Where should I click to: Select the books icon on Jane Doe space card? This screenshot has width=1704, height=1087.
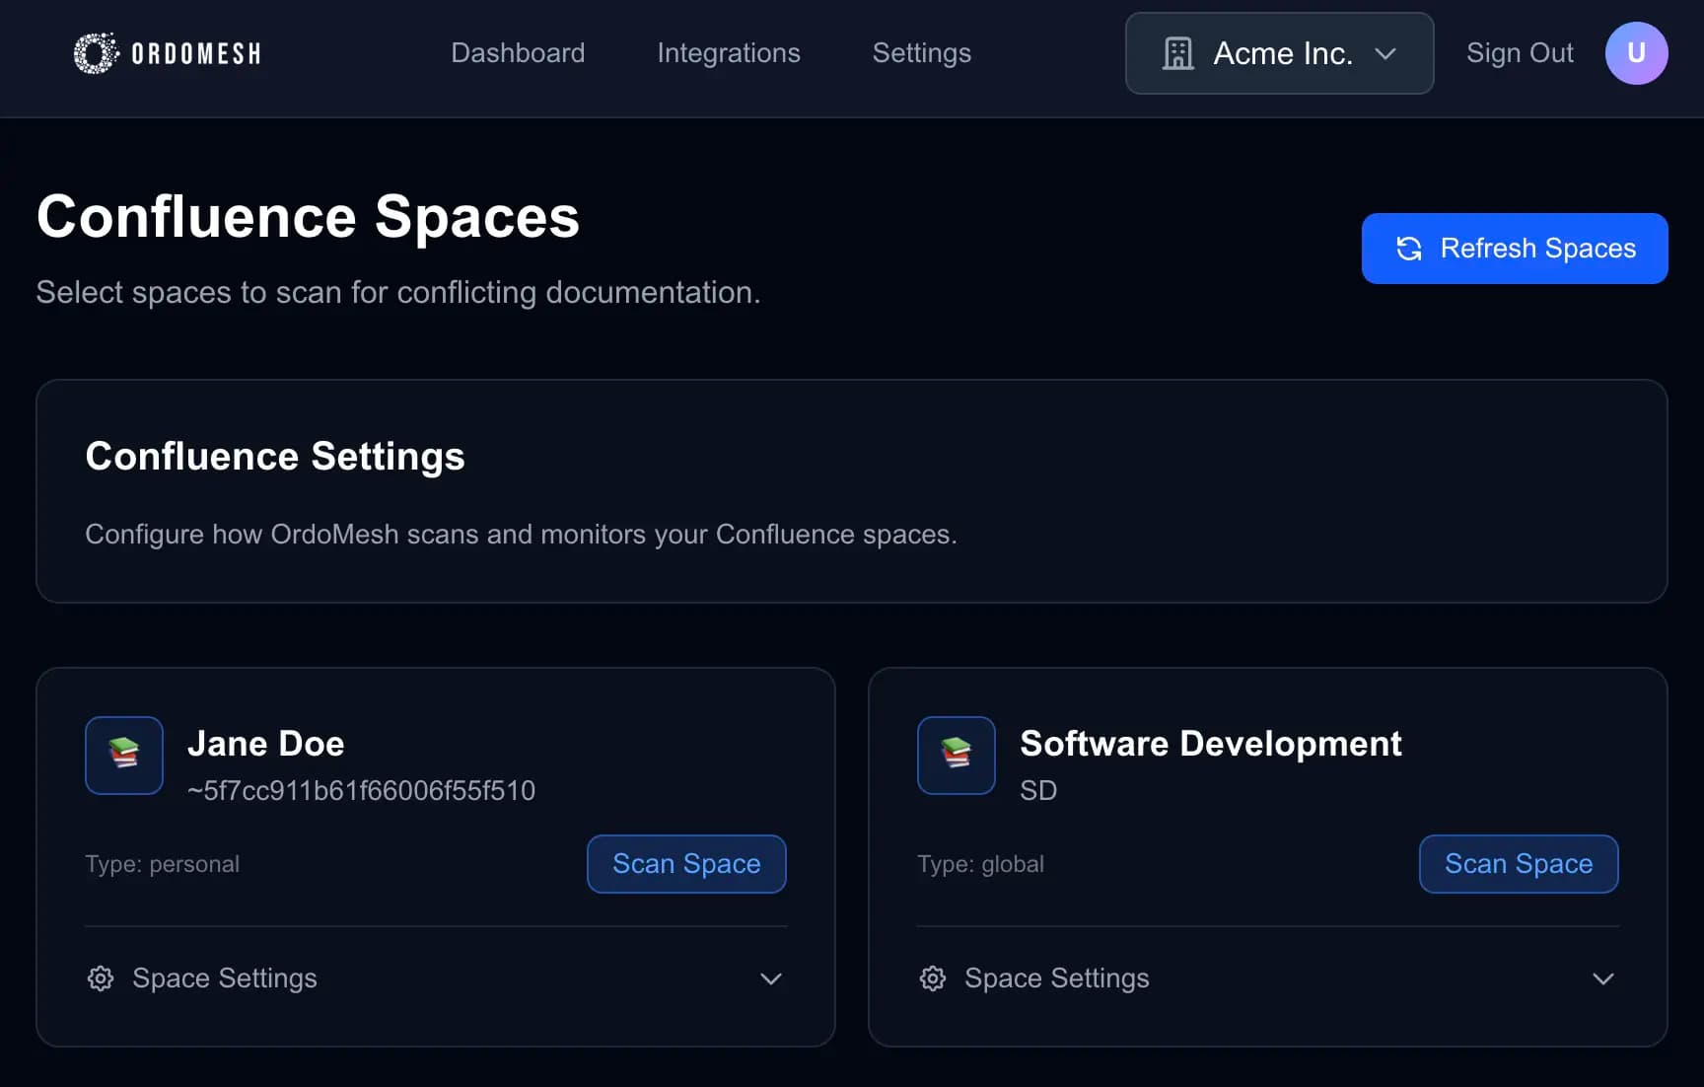(x=123, y=756)
